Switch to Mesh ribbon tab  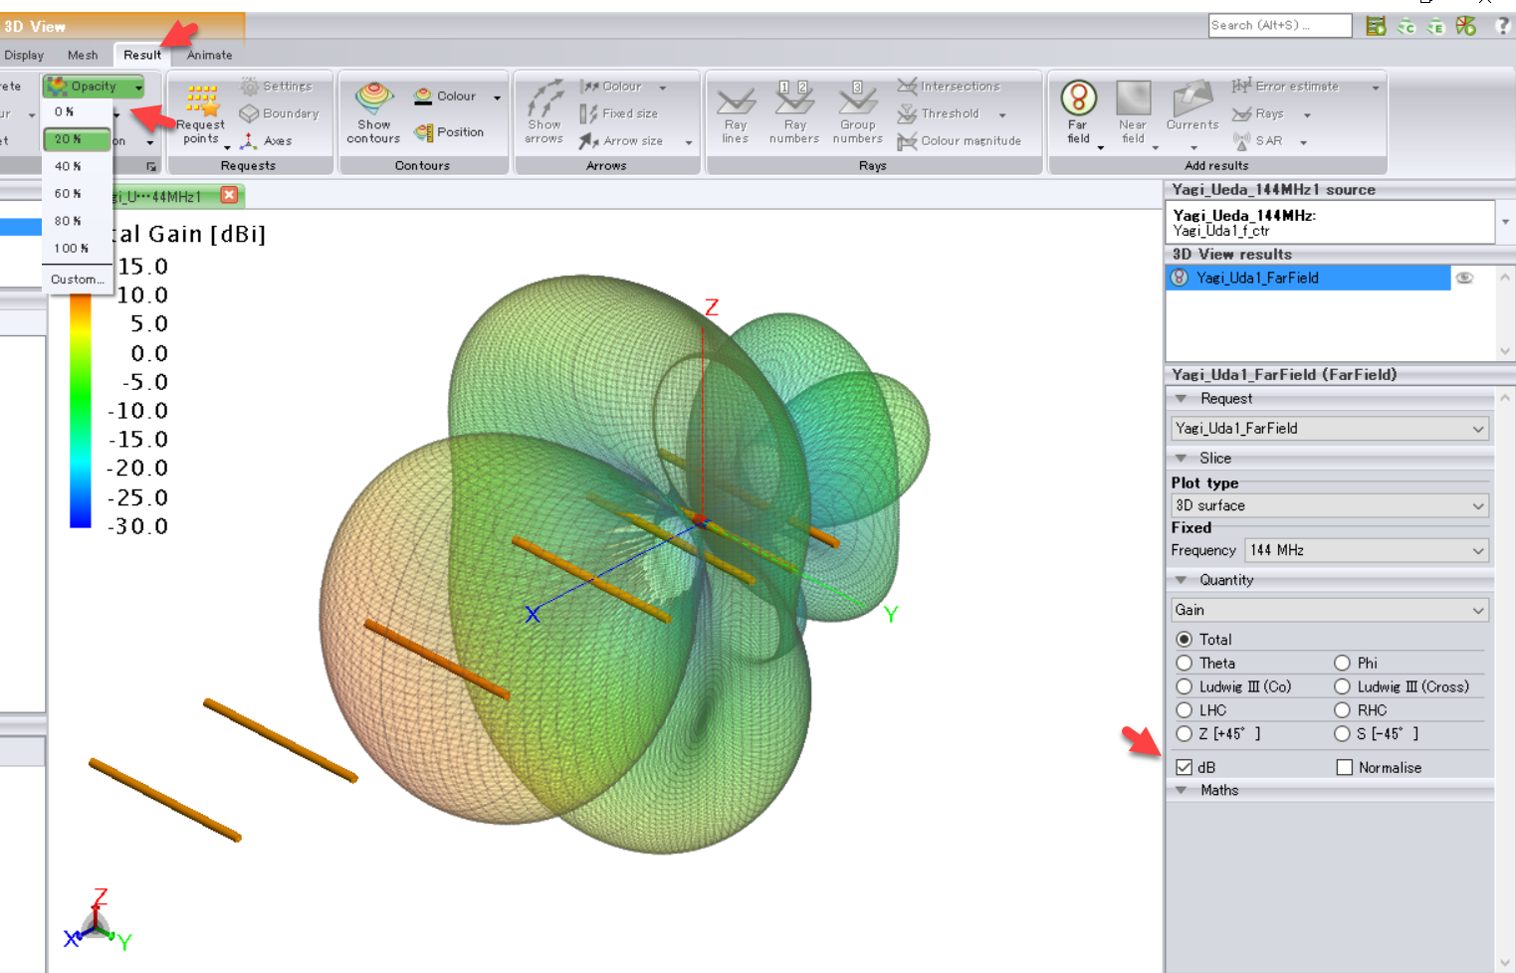point(83,55)
